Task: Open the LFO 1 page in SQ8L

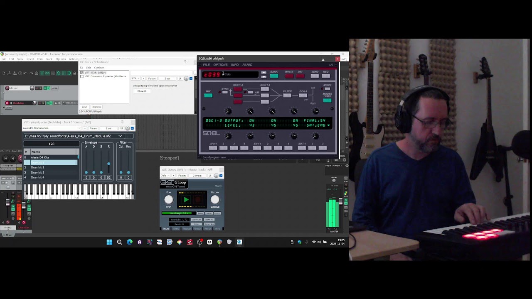Action: coord(213,148)
